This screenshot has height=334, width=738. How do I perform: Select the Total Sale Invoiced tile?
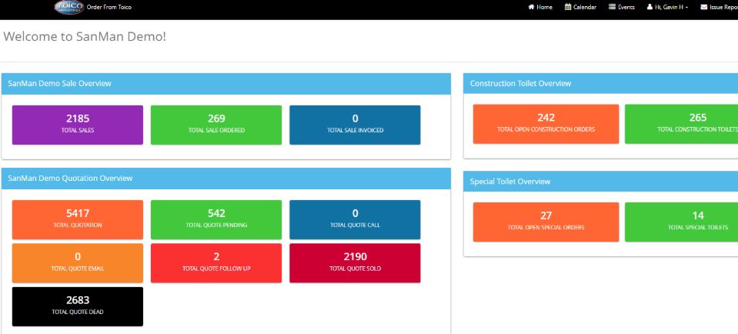coord(355,124)
